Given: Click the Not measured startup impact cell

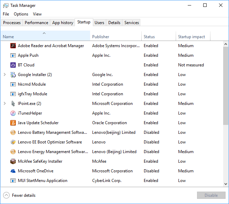Looking at the screenshot, I should 191,65.
